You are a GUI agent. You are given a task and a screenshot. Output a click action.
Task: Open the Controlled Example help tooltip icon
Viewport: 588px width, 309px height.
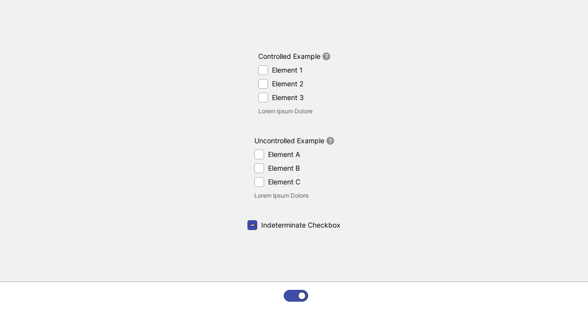click(x=326, y=56)
